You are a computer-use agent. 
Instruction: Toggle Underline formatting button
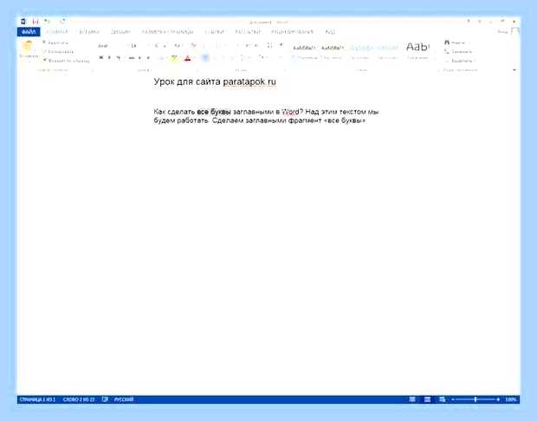(x=118, y=58)
